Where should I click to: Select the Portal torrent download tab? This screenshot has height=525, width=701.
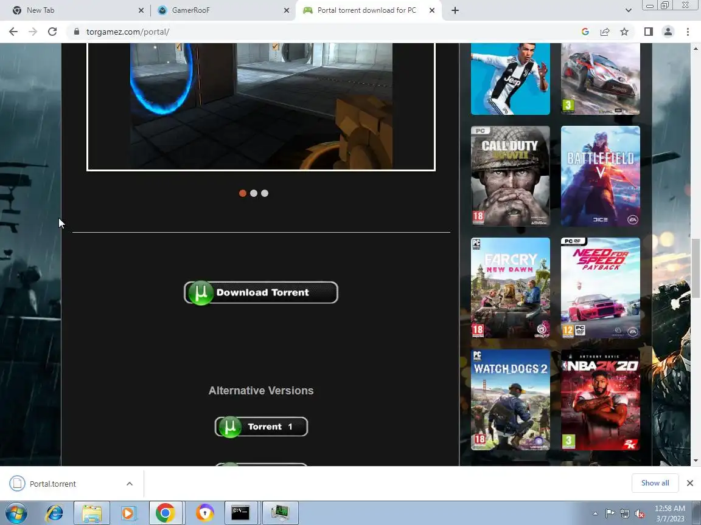pos(368,10)
